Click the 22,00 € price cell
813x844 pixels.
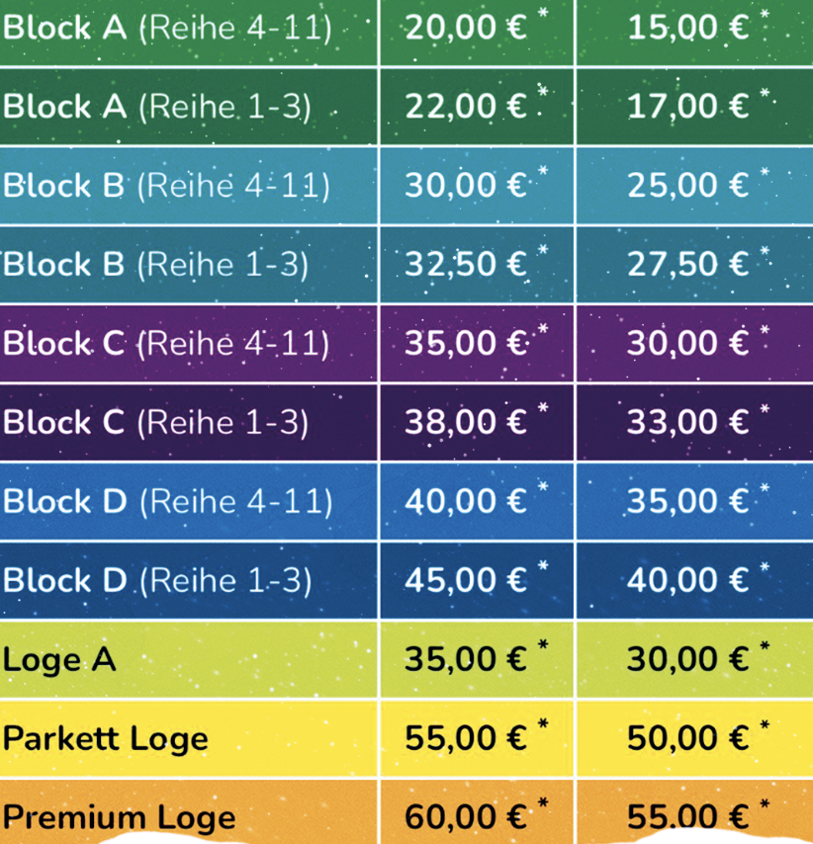[466, 106]
